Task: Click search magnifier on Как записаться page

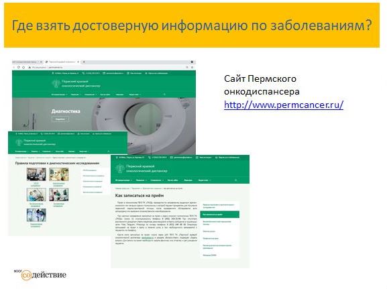Action: [235, 180]
